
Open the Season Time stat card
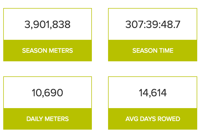click(153, 35)
